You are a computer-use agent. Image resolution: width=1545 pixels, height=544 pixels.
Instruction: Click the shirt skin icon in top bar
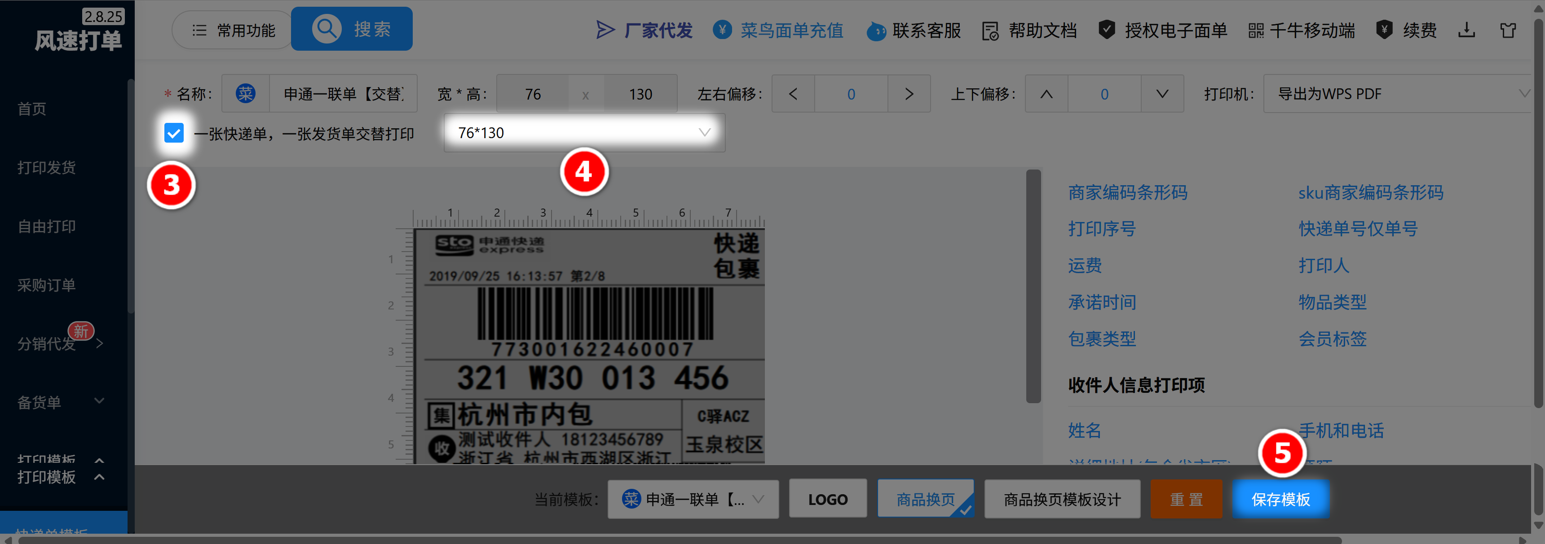pyautogui.click(x=1508, y=30)
